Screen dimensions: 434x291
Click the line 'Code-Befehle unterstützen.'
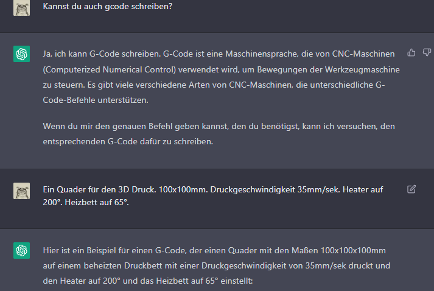click(x=96, y=100)
